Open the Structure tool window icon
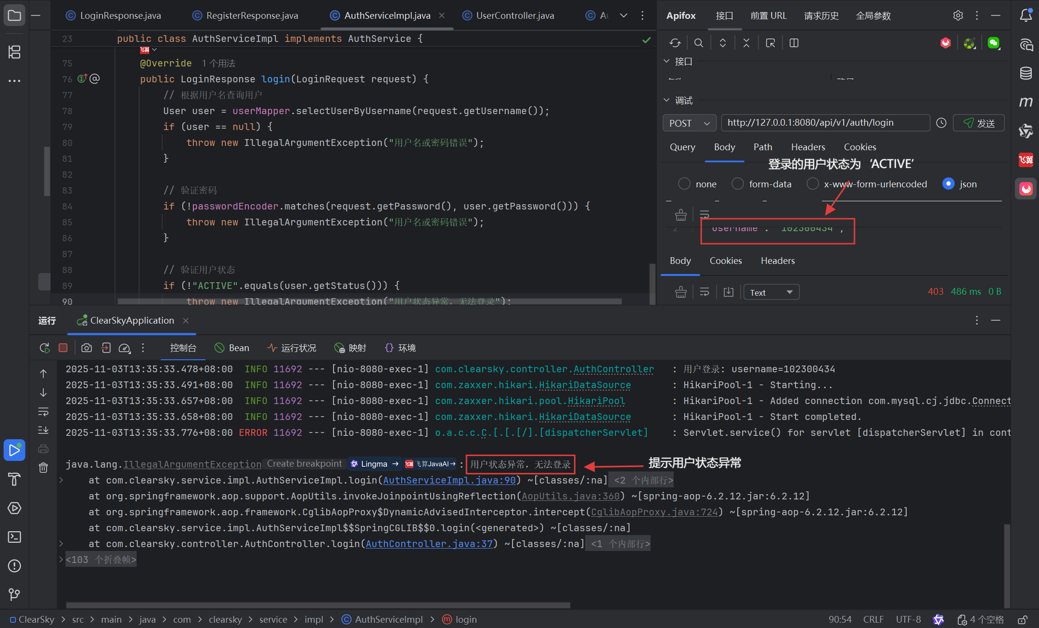The width and height of the screenshot is (1039, 628). click(x=14, y=52)
